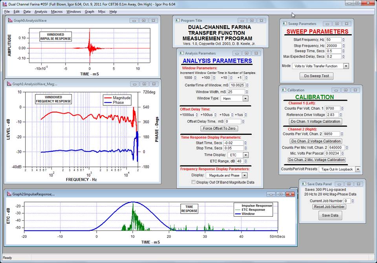Viewport: 377px width, 263px height.
Task: Open the CountsPerVolt Presets dropdown
Action: click(358, 169)
